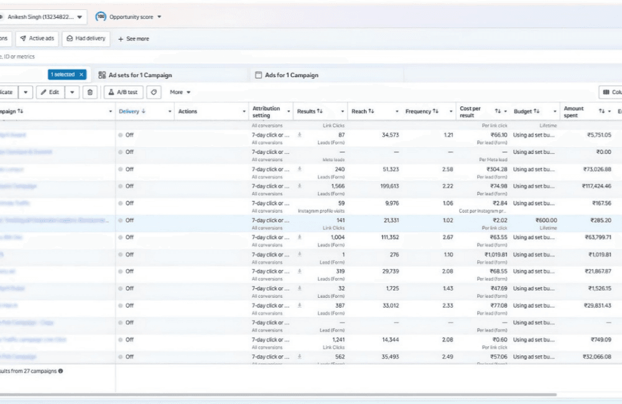
Task: Click See more filters
Action: coord(133,39)
